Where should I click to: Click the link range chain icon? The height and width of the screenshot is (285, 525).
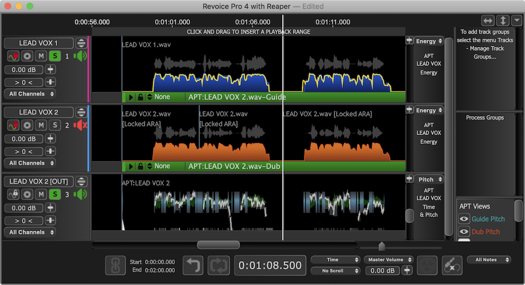pos(115,266)
